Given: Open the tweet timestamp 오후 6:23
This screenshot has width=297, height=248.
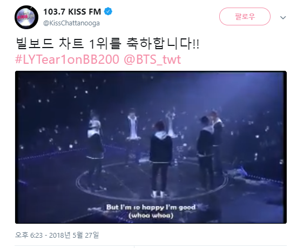Looking at the screenshot, I should [x=29, y=235].
